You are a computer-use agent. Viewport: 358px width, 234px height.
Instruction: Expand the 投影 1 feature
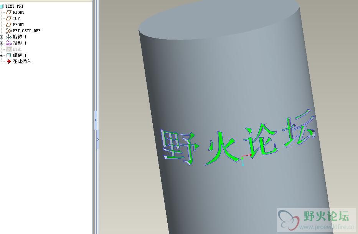[2, 43]
